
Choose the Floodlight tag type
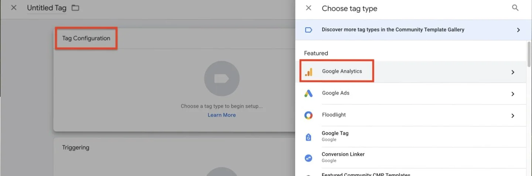pyautogui.click(x=411, y=115)
